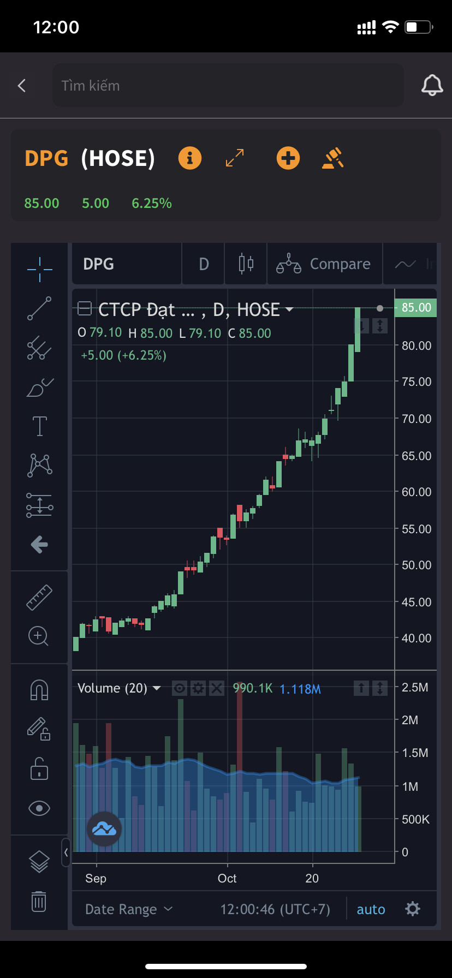Toggle magnet mode on

click(x=39, y=690)
